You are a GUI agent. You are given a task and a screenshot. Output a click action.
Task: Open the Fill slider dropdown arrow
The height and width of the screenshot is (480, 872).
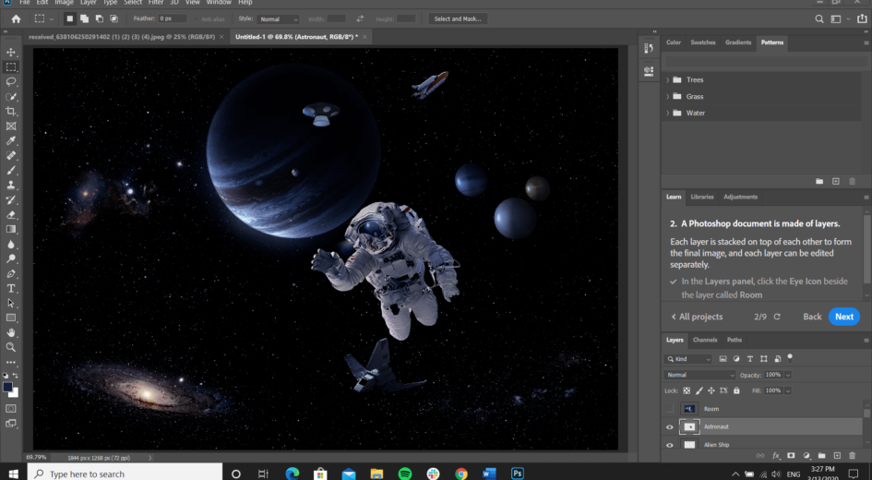point(788,391)
